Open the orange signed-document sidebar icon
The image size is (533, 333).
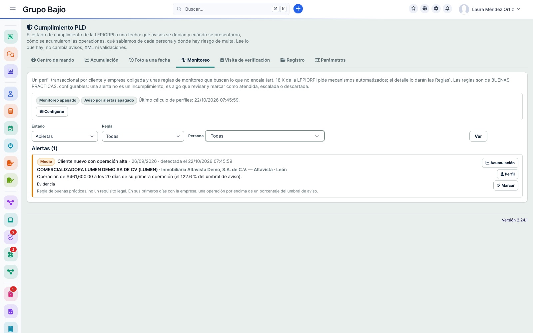pos(11,163)
